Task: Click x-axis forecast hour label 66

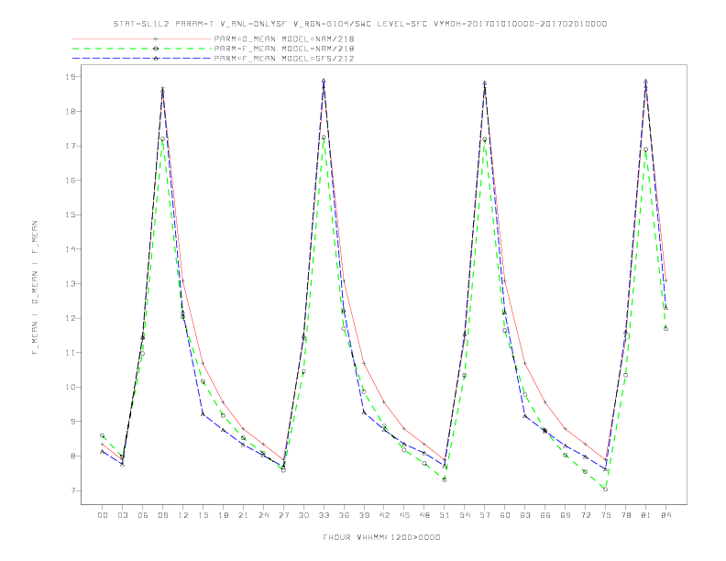Action: (545, 515)
